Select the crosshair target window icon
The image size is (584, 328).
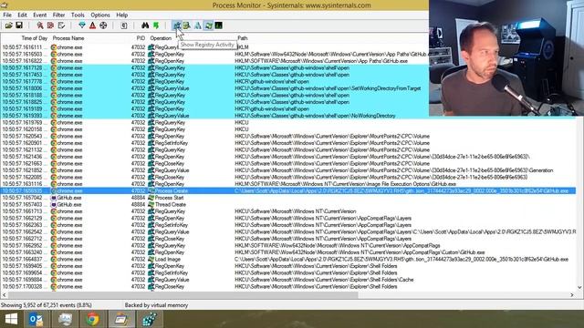click(103, 26)
